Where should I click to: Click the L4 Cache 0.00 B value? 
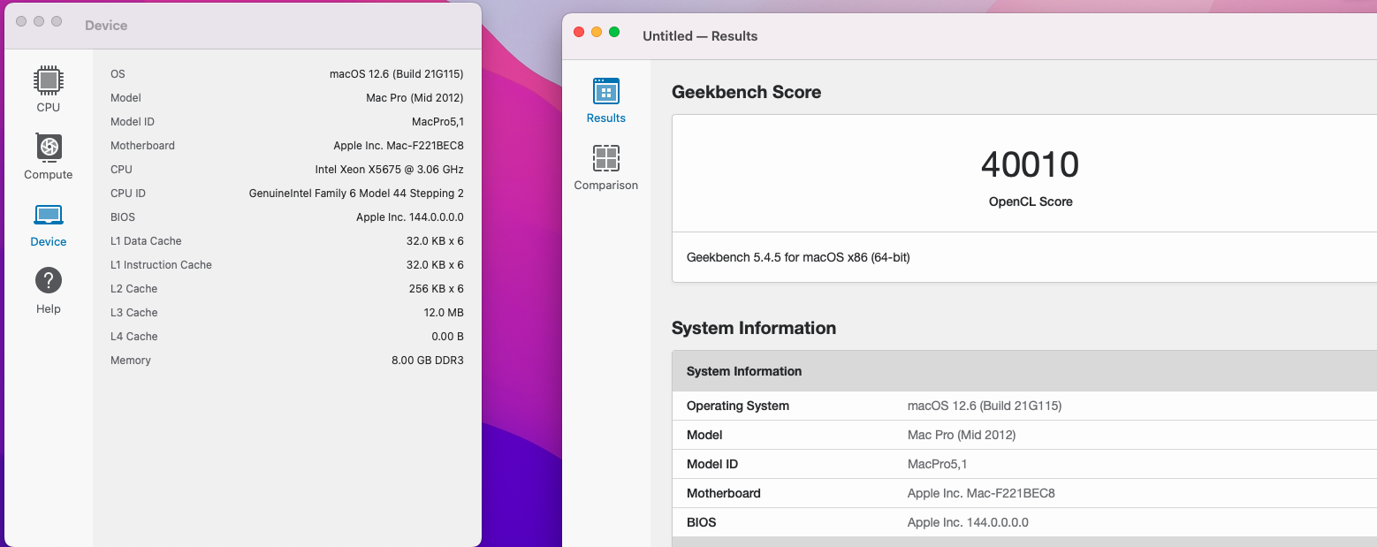447,337
